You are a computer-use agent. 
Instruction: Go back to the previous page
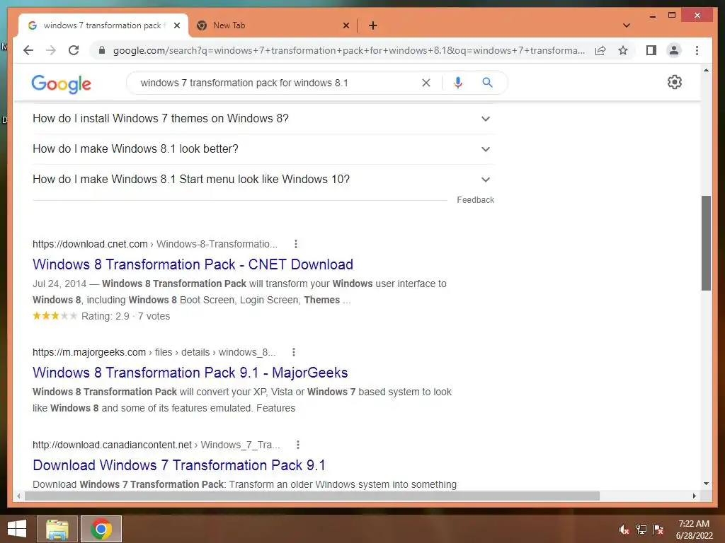28,50
